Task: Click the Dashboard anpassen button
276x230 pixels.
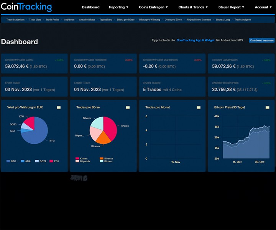Action: (262, 41)
